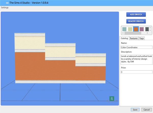
Task: Click the REMOVE SWATCH button
Action: pos(136,21)
